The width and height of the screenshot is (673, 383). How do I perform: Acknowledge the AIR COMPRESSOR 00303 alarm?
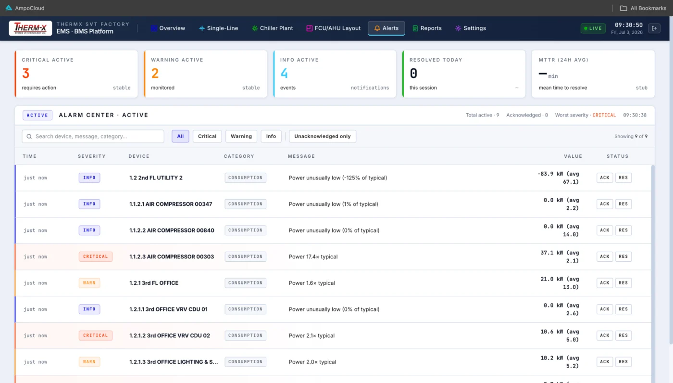tap(605, 256)
